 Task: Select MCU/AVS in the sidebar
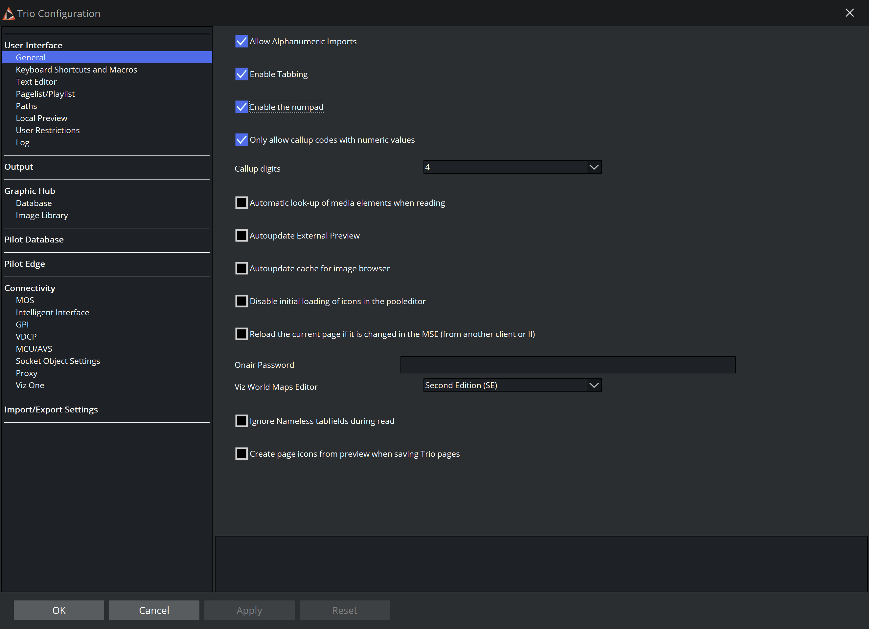click(x=34, y=349)
